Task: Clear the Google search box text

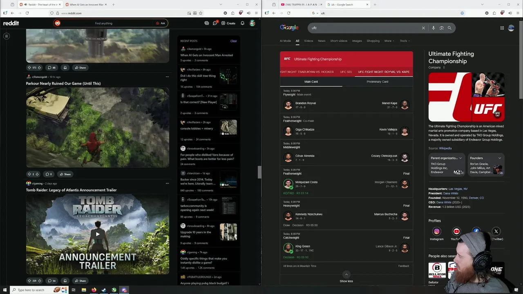Action: click(423, 28)
